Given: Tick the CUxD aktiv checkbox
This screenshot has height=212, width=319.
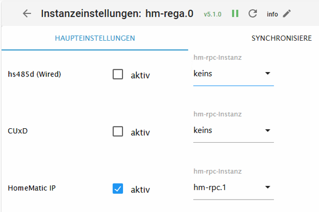Looking at the screenshot, I should [x=118, y=132].
